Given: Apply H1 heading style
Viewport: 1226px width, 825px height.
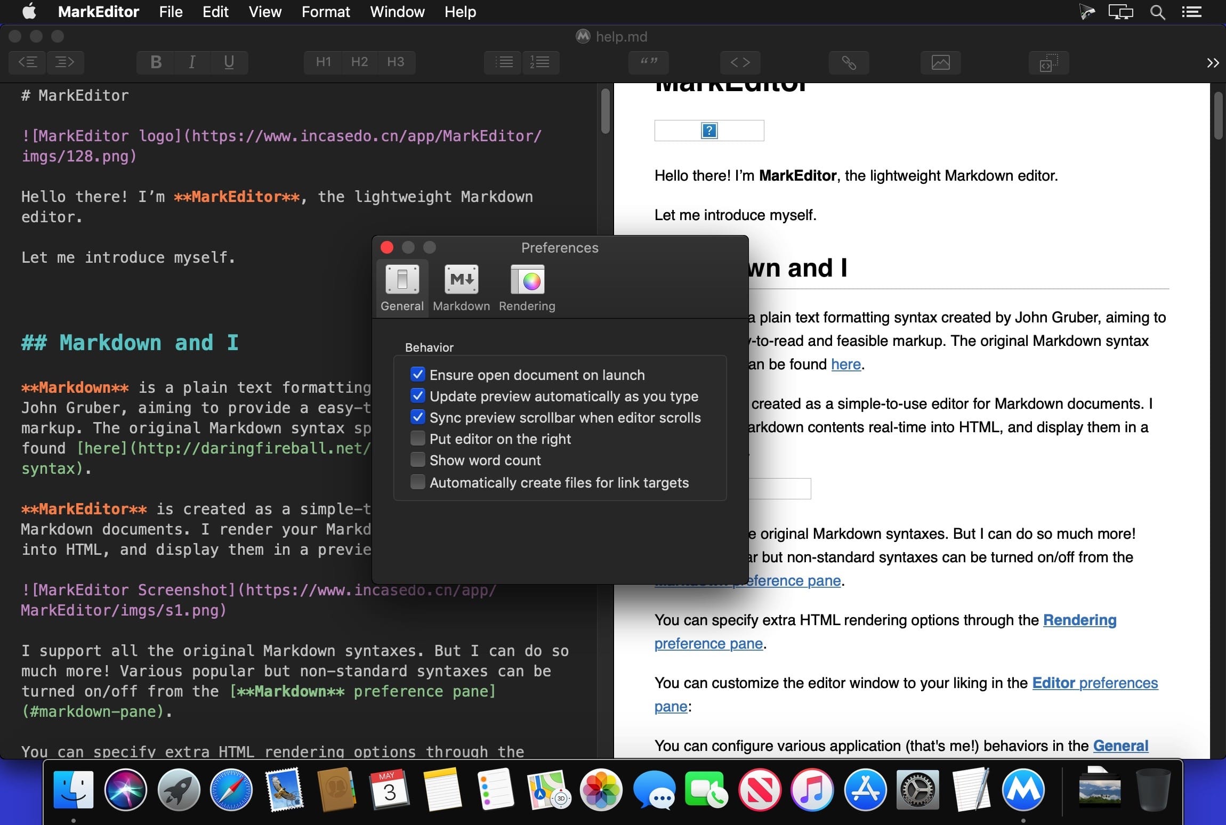Looking at the screenshot, I should 323,62.
